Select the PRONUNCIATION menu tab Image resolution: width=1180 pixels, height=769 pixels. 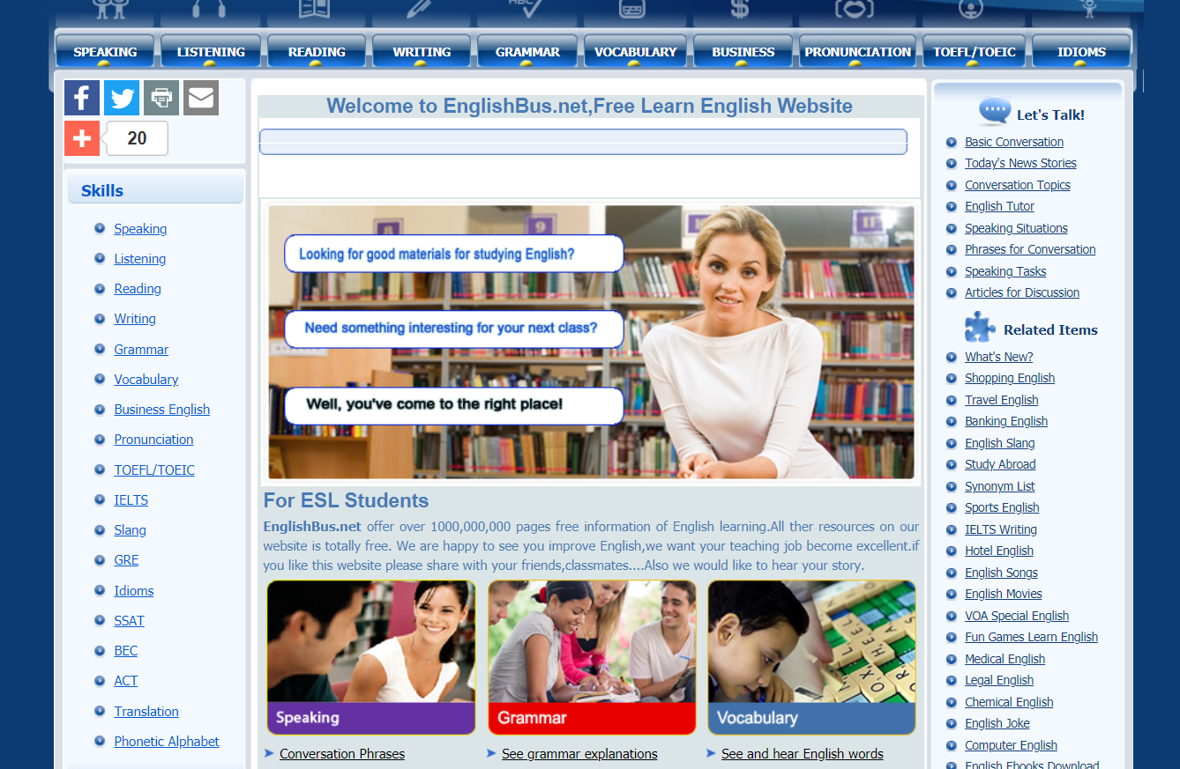(x=857, y=52)
